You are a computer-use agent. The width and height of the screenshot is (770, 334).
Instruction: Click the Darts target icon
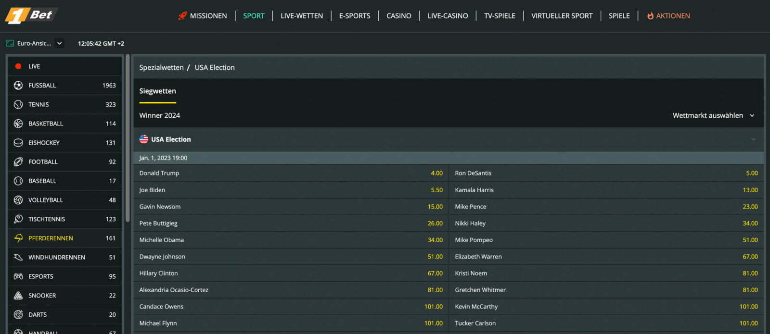tap(18, 315)
